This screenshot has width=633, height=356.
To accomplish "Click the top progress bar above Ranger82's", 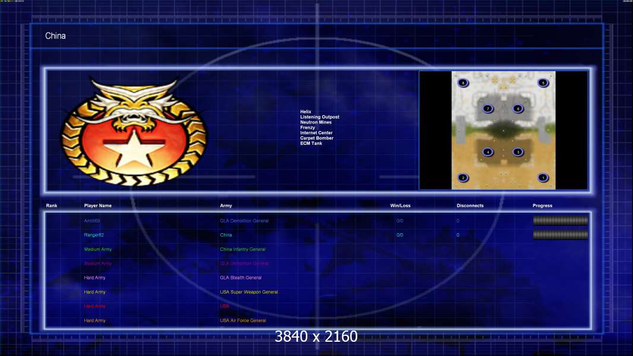I will click(x=561, y=221).
